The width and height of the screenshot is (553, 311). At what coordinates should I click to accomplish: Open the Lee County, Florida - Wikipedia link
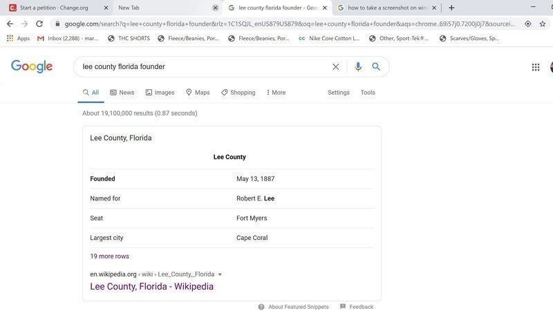pyautogui.click(x=151, y=287)
